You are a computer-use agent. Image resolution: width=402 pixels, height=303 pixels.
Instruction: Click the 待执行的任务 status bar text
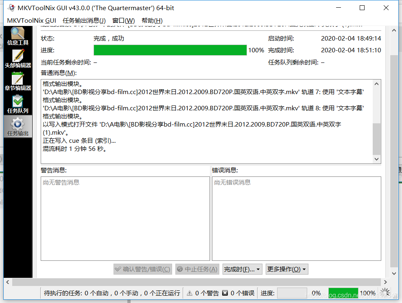click(112, 293)
